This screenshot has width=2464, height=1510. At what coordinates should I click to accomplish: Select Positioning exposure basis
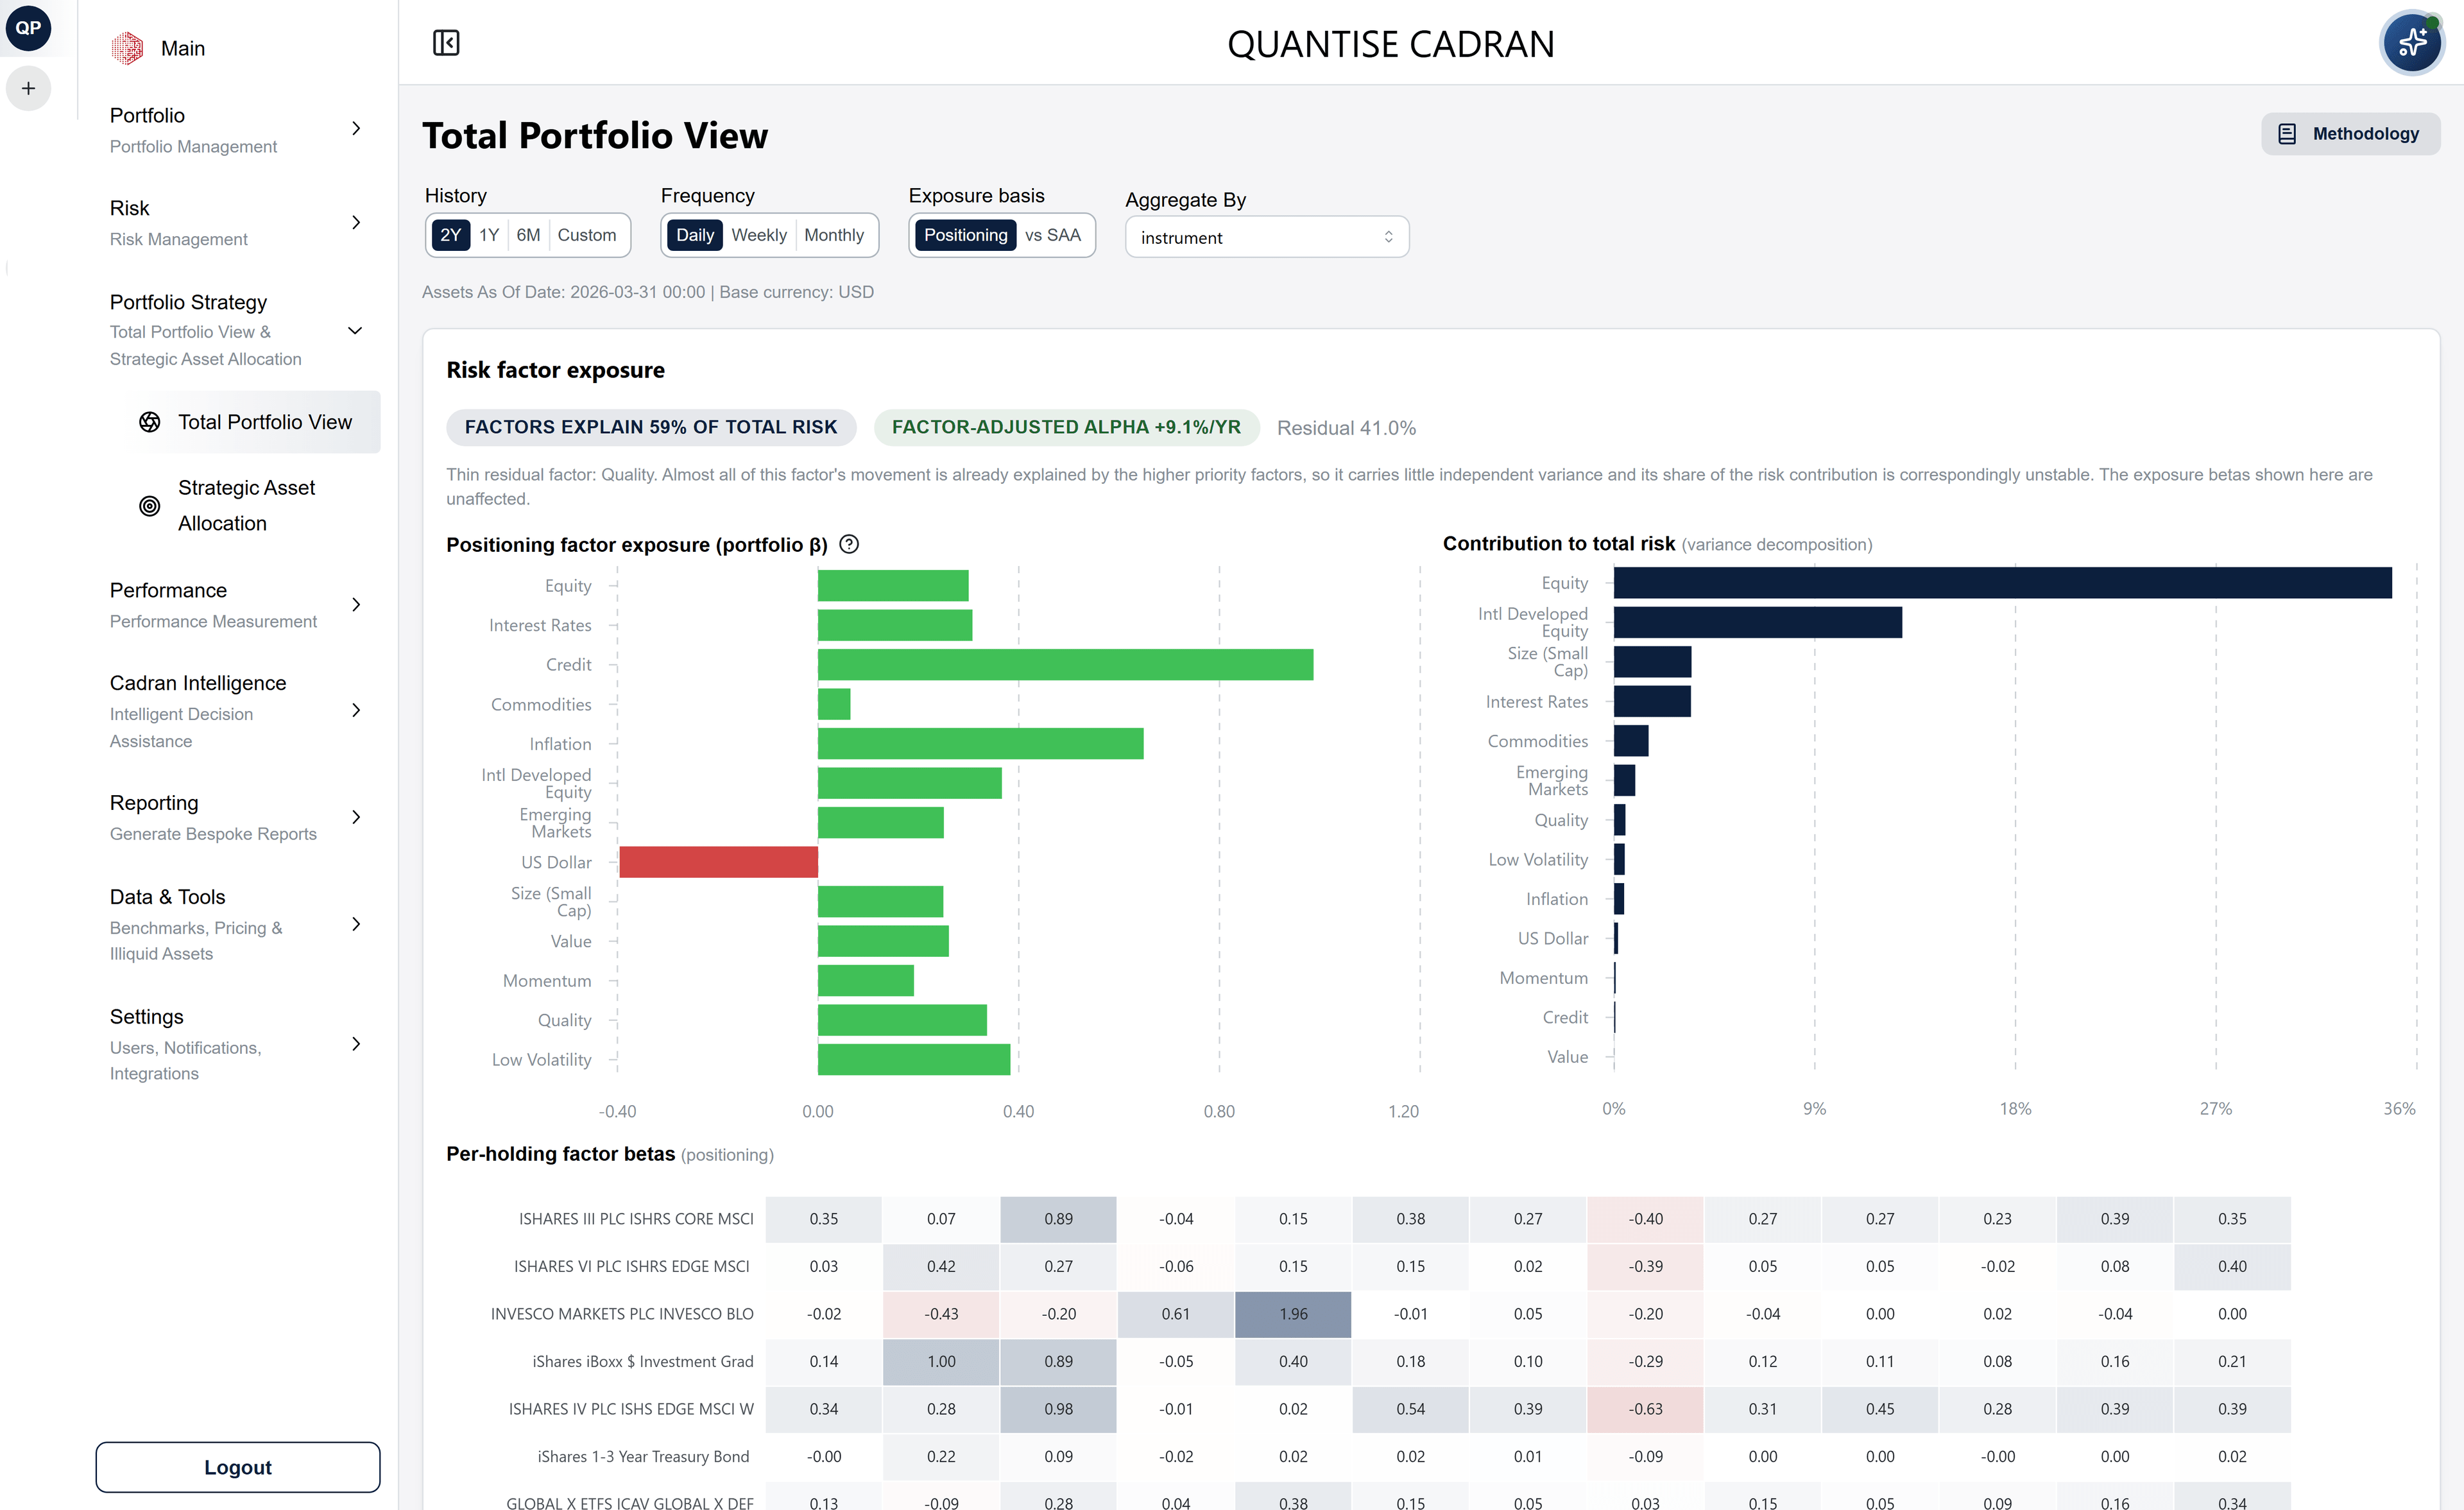[965, 235]
